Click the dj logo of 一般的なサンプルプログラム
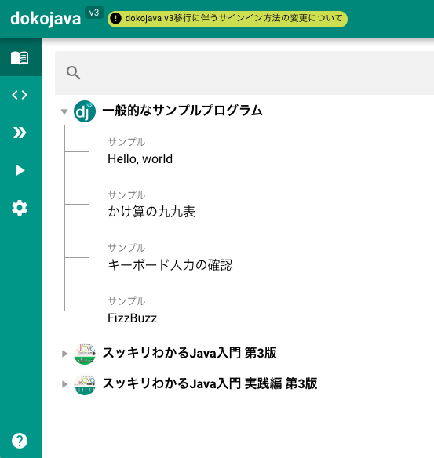Viewport: 434px width, 458px height. pos(85,111)
